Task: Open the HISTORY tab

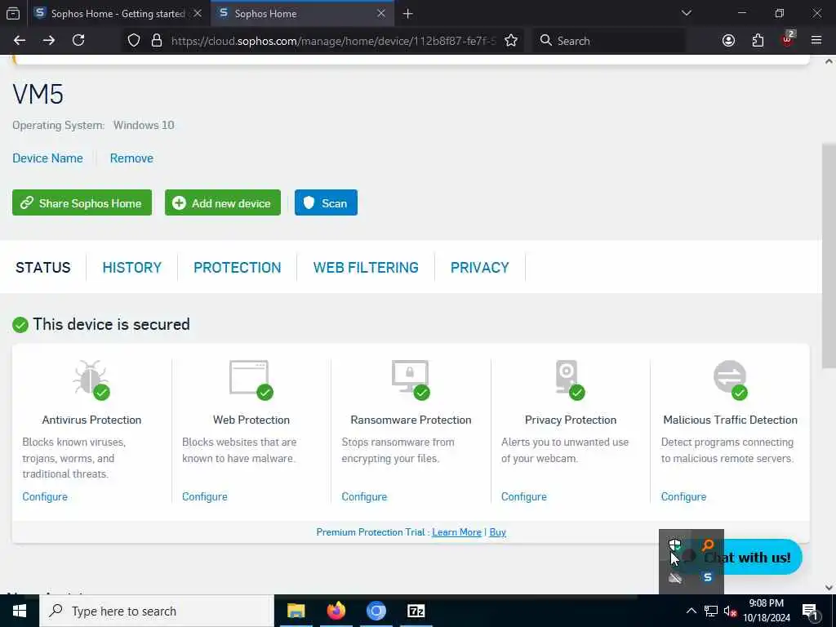Action: coord(131,267)
